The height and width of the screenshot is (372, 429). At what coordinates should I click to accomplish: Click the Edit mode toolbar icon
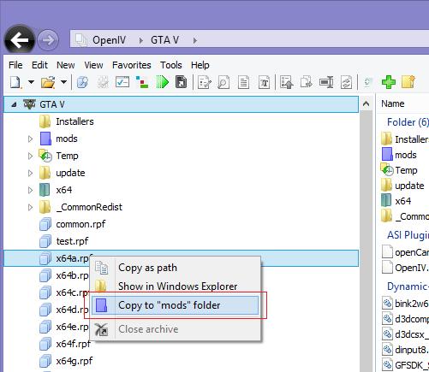coord(82,82)
